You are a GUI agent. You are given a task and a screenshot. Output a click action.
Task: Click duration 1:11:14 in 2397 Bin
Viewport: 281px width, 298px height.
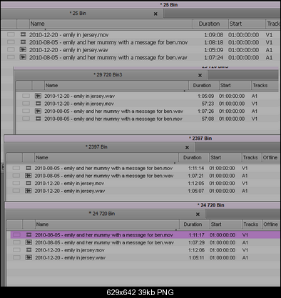point(196,168)
